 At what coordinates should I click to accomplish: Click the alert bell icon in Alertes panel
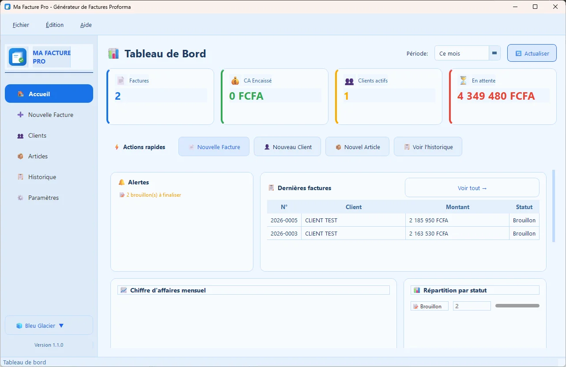121,182
